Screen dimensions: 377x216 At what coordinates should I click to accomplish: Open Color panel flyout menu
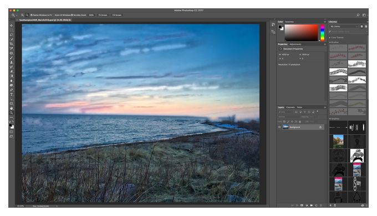[325, 22]
